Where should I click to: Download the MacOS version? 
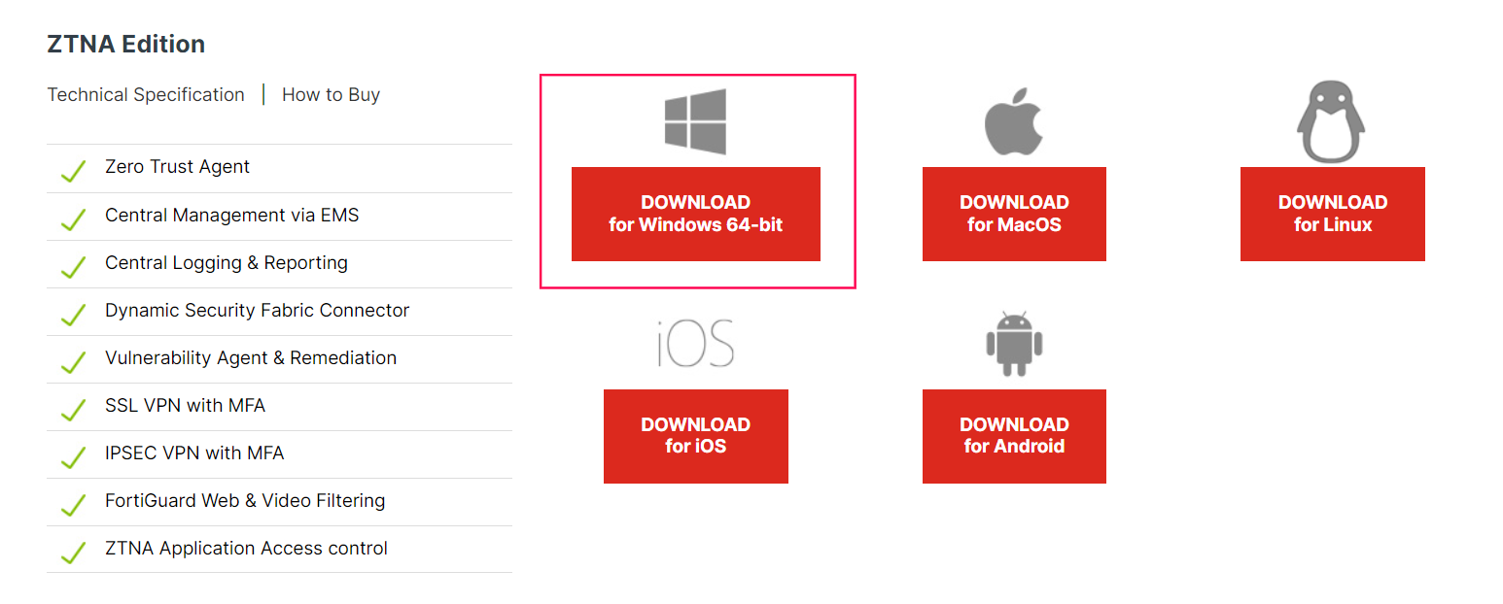tap(1014, 214)
